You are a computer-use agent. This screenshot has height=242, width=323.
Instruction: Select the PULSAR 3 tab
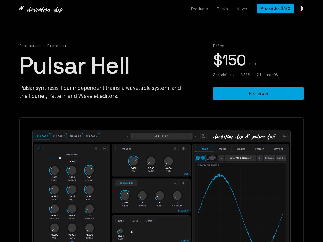pyautogui.click(x=75, y=136)
